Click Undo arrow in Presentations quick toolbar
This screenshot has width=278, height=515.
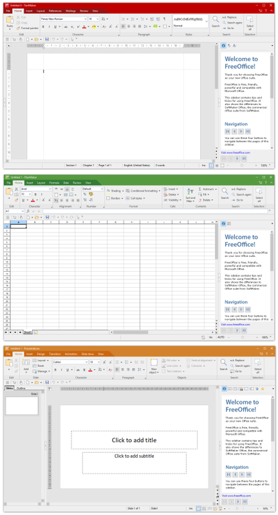click(53, 382)
